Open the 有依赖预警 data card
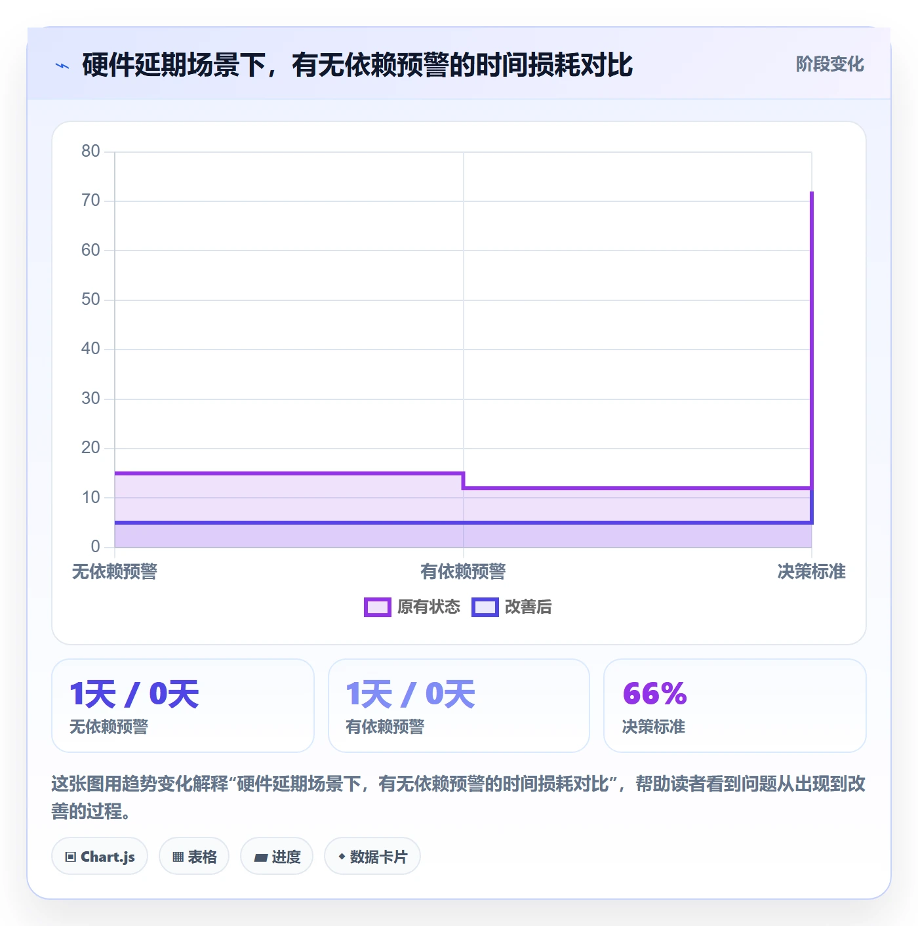Screen dimensions: 918x926 [459, 706]
